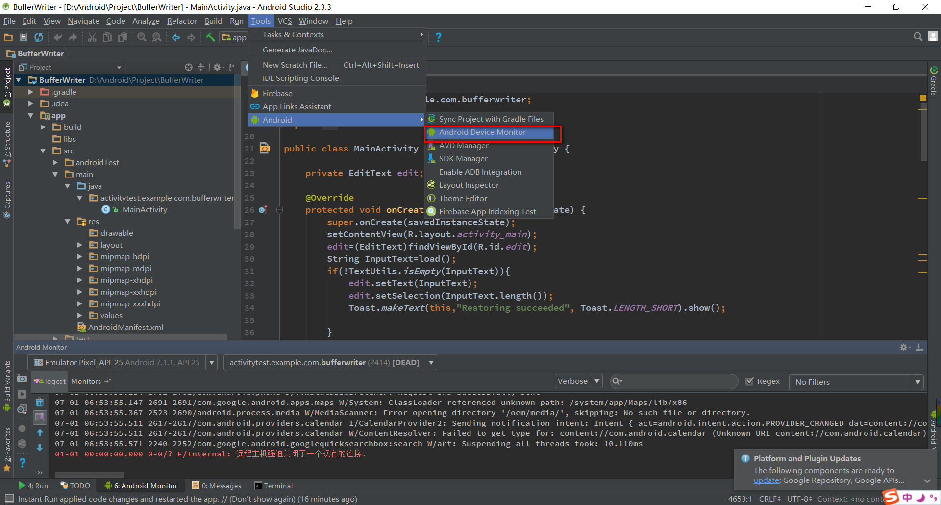Click the Android Monitor help question icon
This screenshot has height=505, width=941.
point(22,462)
